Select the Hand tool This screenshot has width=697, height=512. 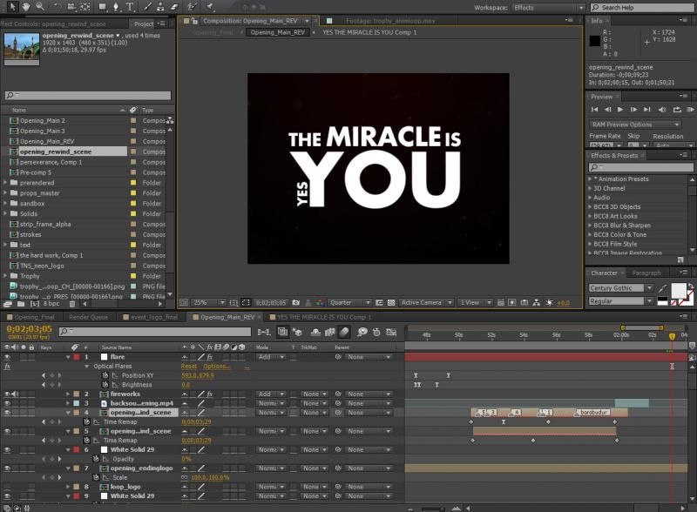pos(26,7)
